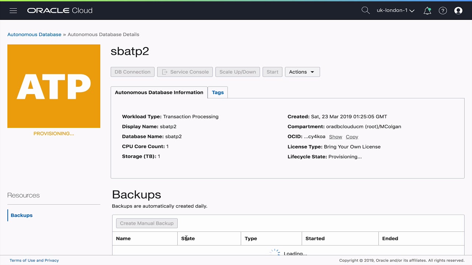Viewport: 472px width, 265px height.
Task: Open the Terms of Use and Privacy link
Action: coord(34,260)
